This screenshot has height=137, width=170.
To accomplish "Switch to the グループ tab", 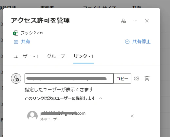I will [x=56, y=56].
